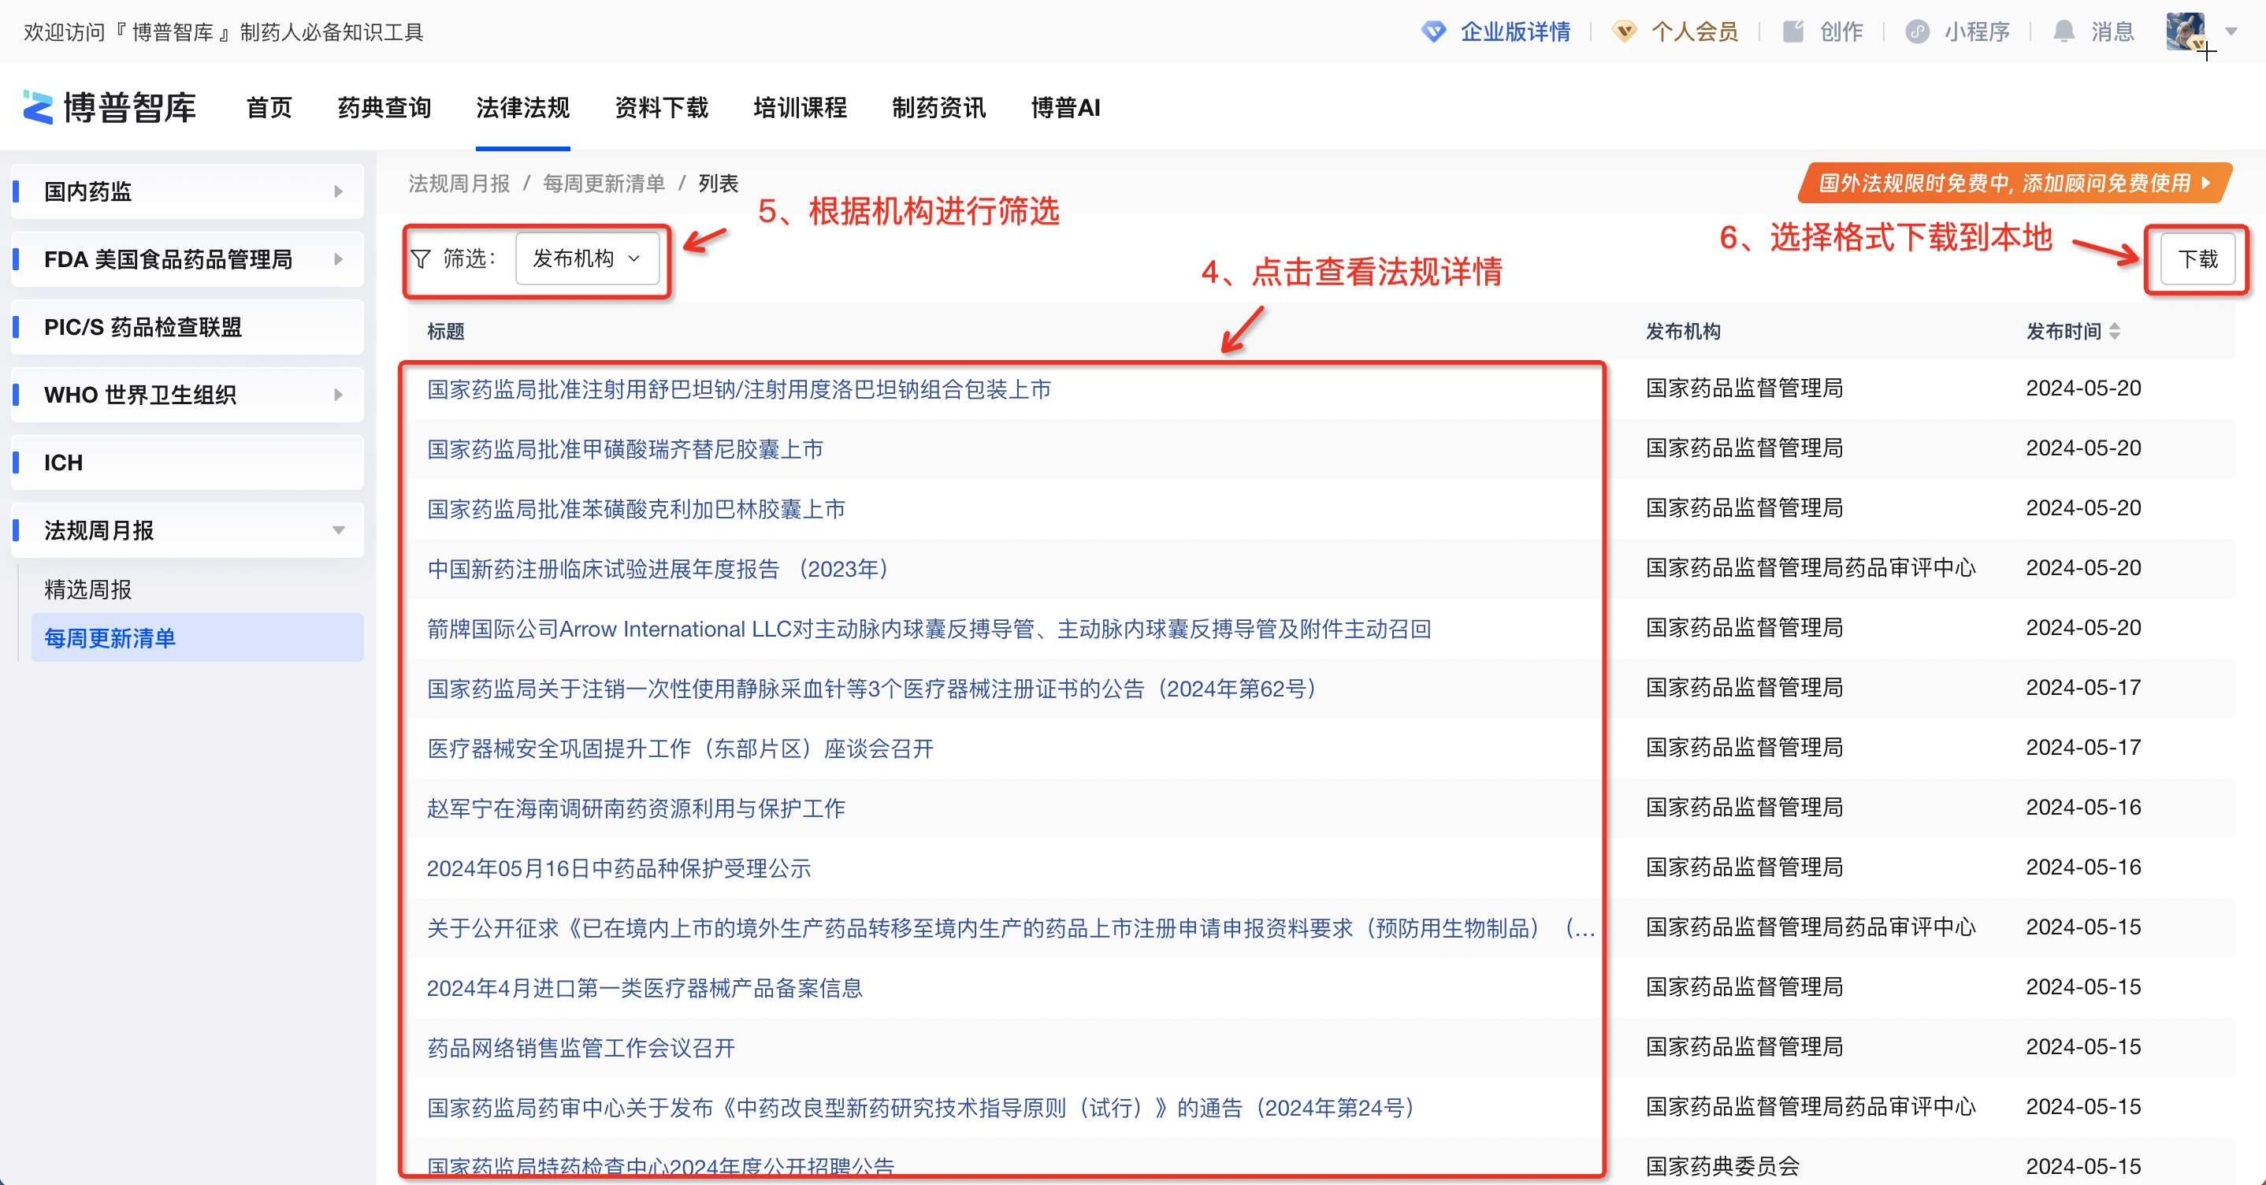Image resolution: width=2266 pixels, height=1185 pixels.
Task: Click the enterprise edition diamond icon
Action: [x=1433, y=32]
